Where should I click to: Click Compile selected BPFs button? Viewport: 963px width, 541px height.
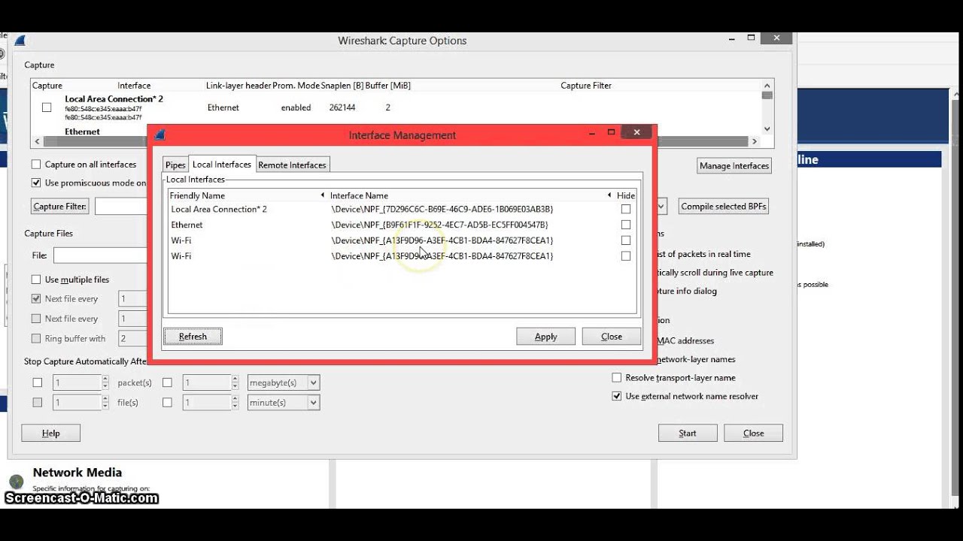point(724,207)
